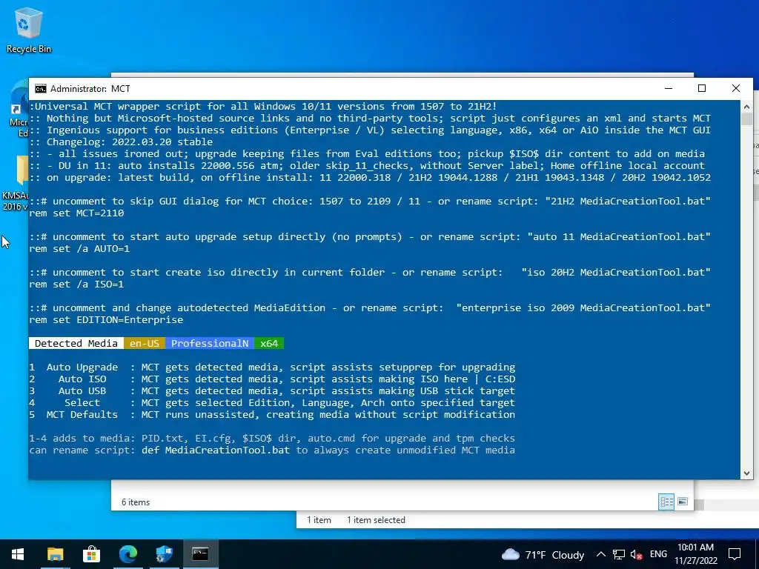
Task: Open the Windows Start menu
Action: [x=18, y=554]
